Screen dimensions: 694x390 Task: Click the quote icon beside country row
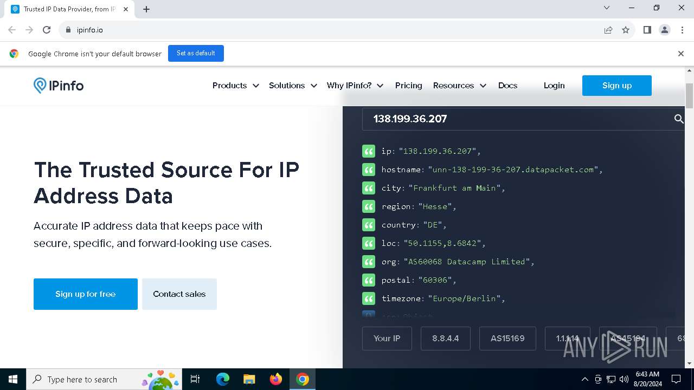tap(369, 225)
